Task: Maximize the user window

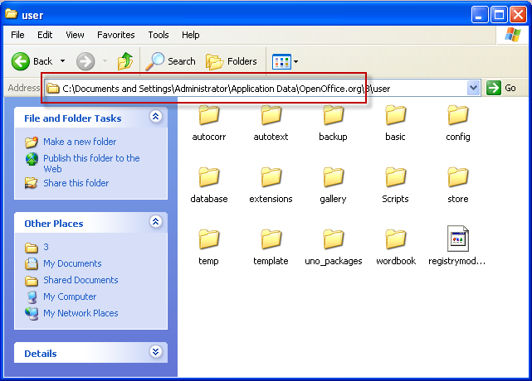Action: (x=499, y=15)
